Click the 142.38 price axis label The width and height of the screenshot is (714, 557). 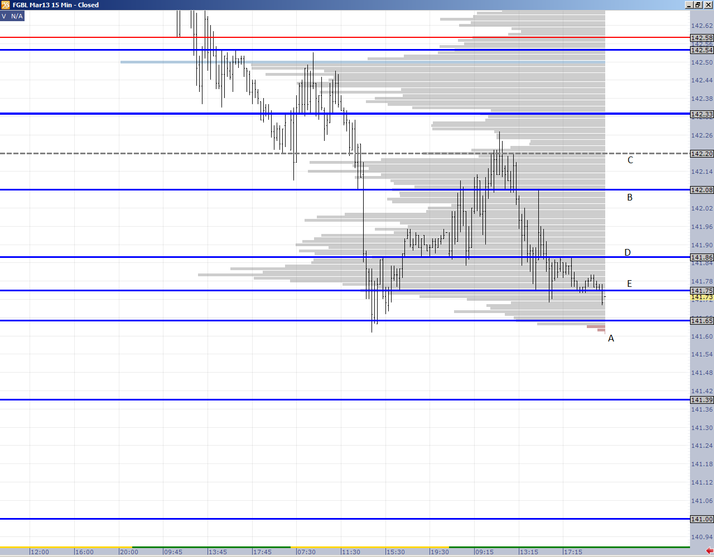click(x=702, y=99)
